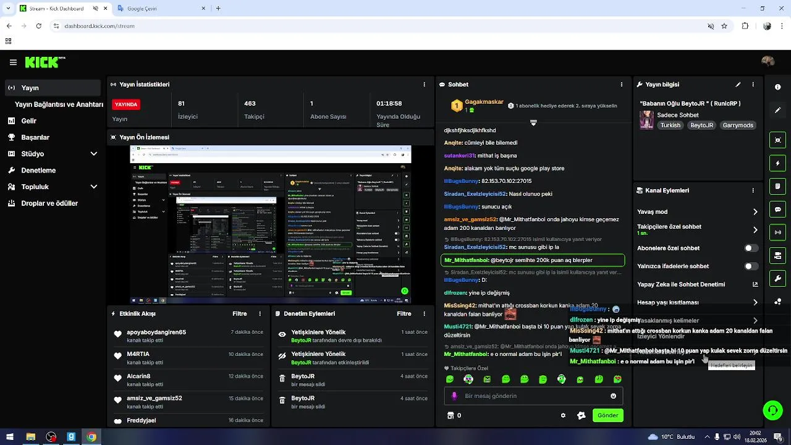This screenshot has width=791, height=445.
Task: Click the purple microphone icon in chat input
Action: click(x=454, y=396)
